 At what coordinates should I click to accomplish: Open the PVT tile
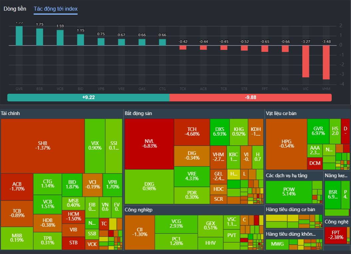tap(231, 236)
